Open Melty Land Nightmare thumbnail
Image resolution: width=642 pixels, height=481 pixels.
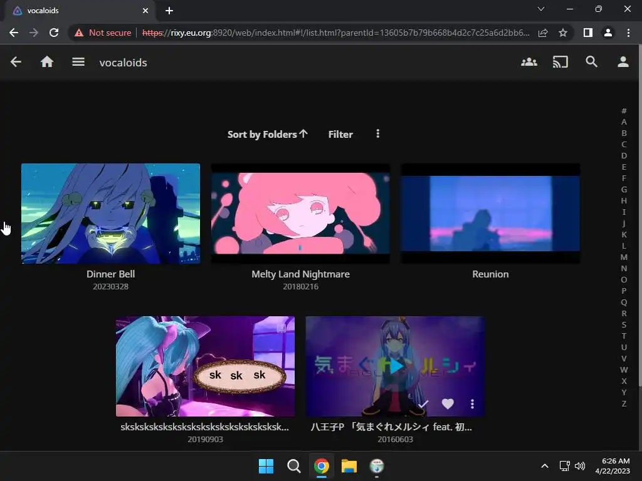coord(300,214)
